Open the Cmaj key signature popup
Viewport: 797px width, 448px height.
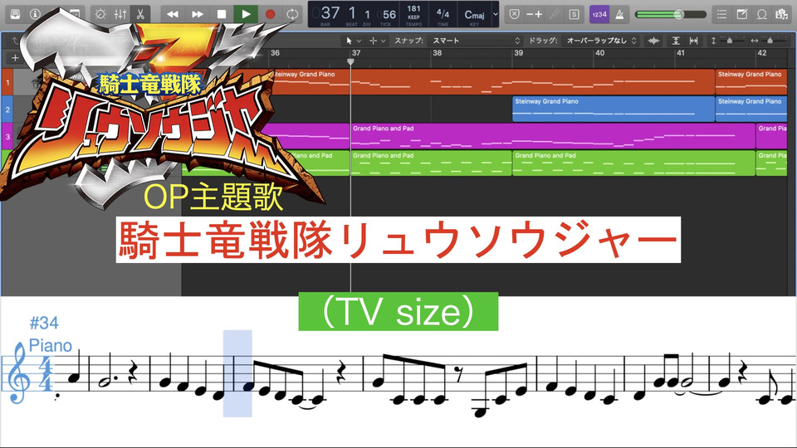coord(474,15)
